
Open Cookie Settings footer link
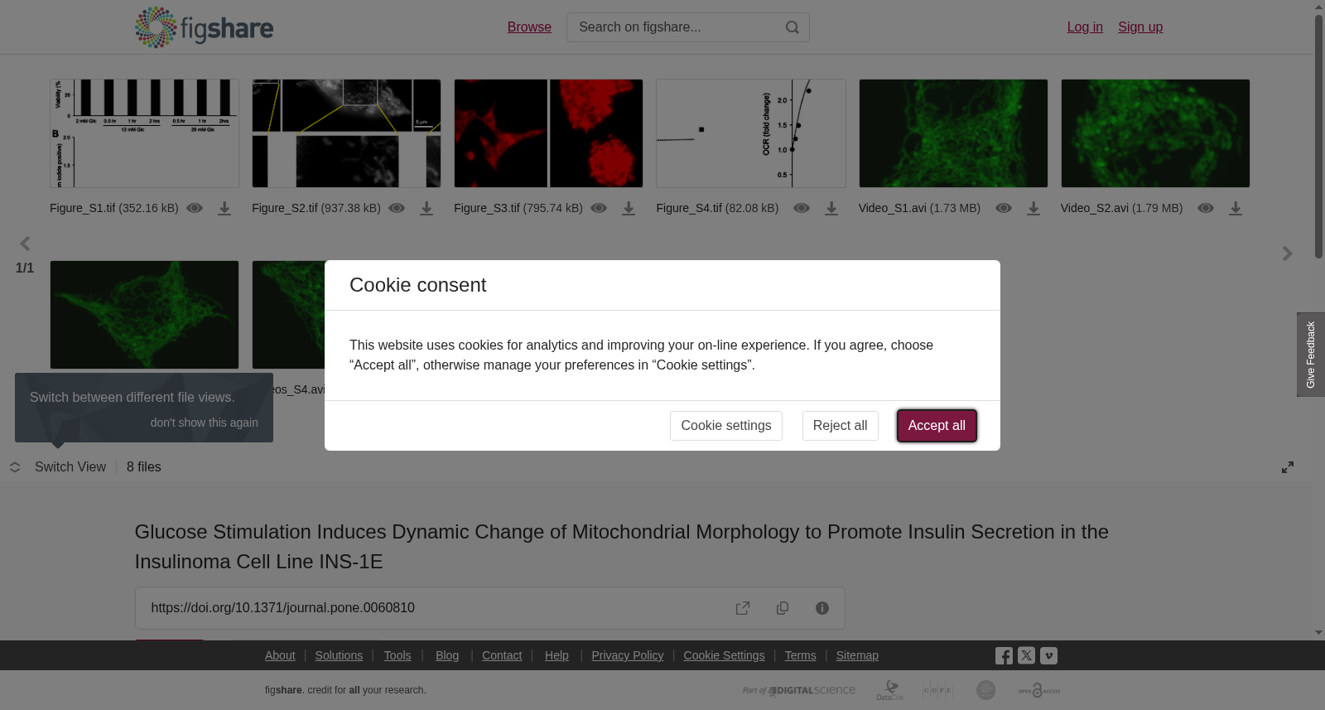(724, 655)
